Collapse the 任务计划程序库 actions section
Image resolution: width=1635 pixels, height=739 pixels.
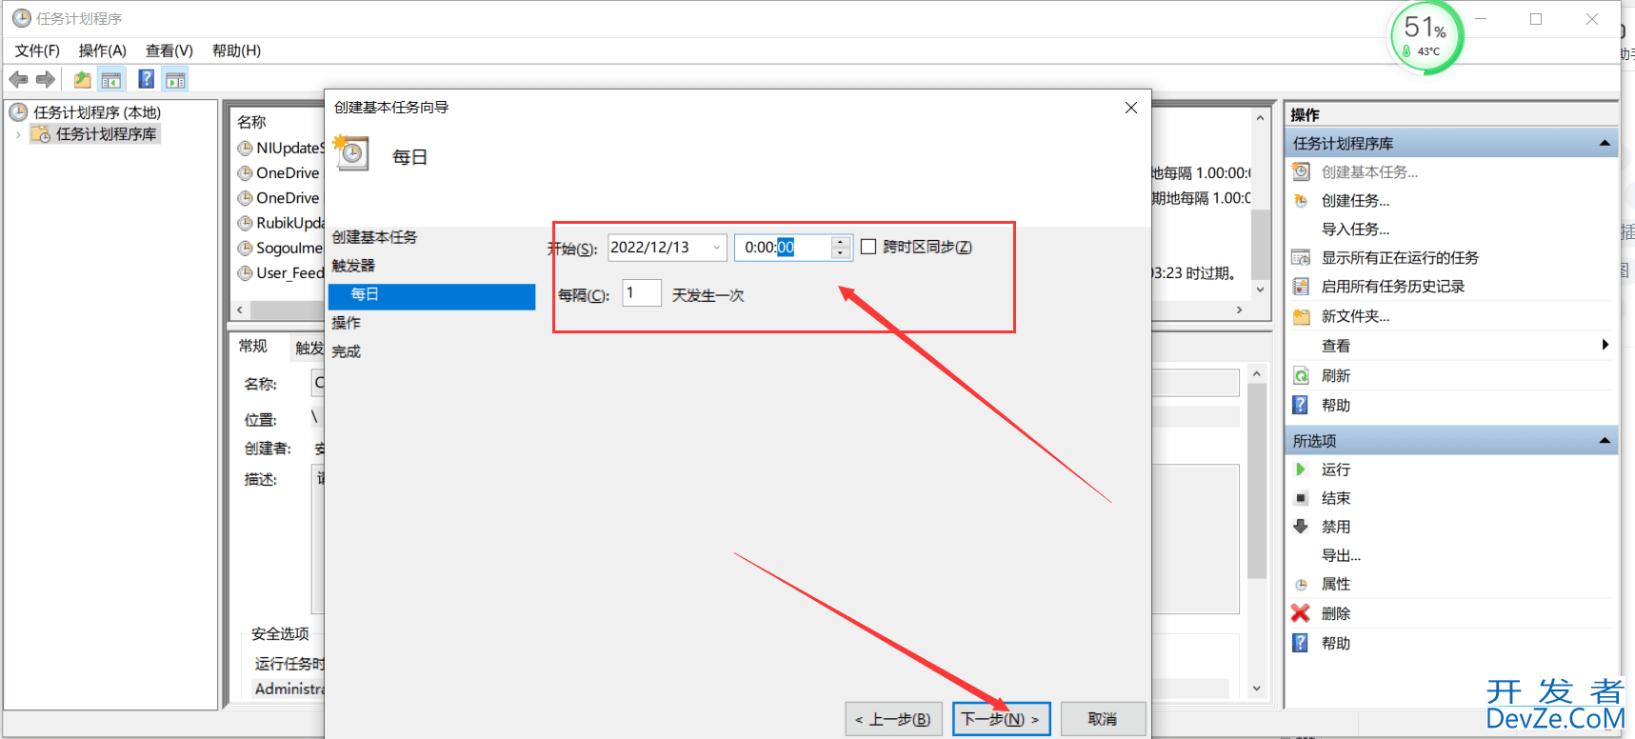(x=1605, y=143)
